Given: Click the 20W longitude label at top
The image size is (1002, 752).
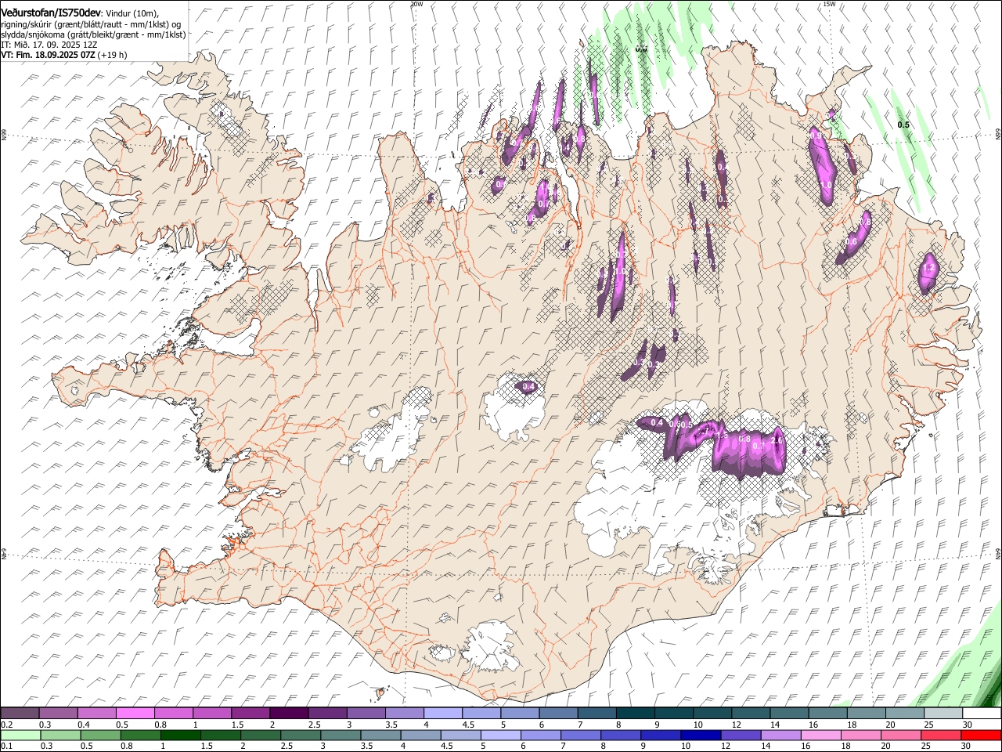Looking at the screenshot, I should coord(416,4).
